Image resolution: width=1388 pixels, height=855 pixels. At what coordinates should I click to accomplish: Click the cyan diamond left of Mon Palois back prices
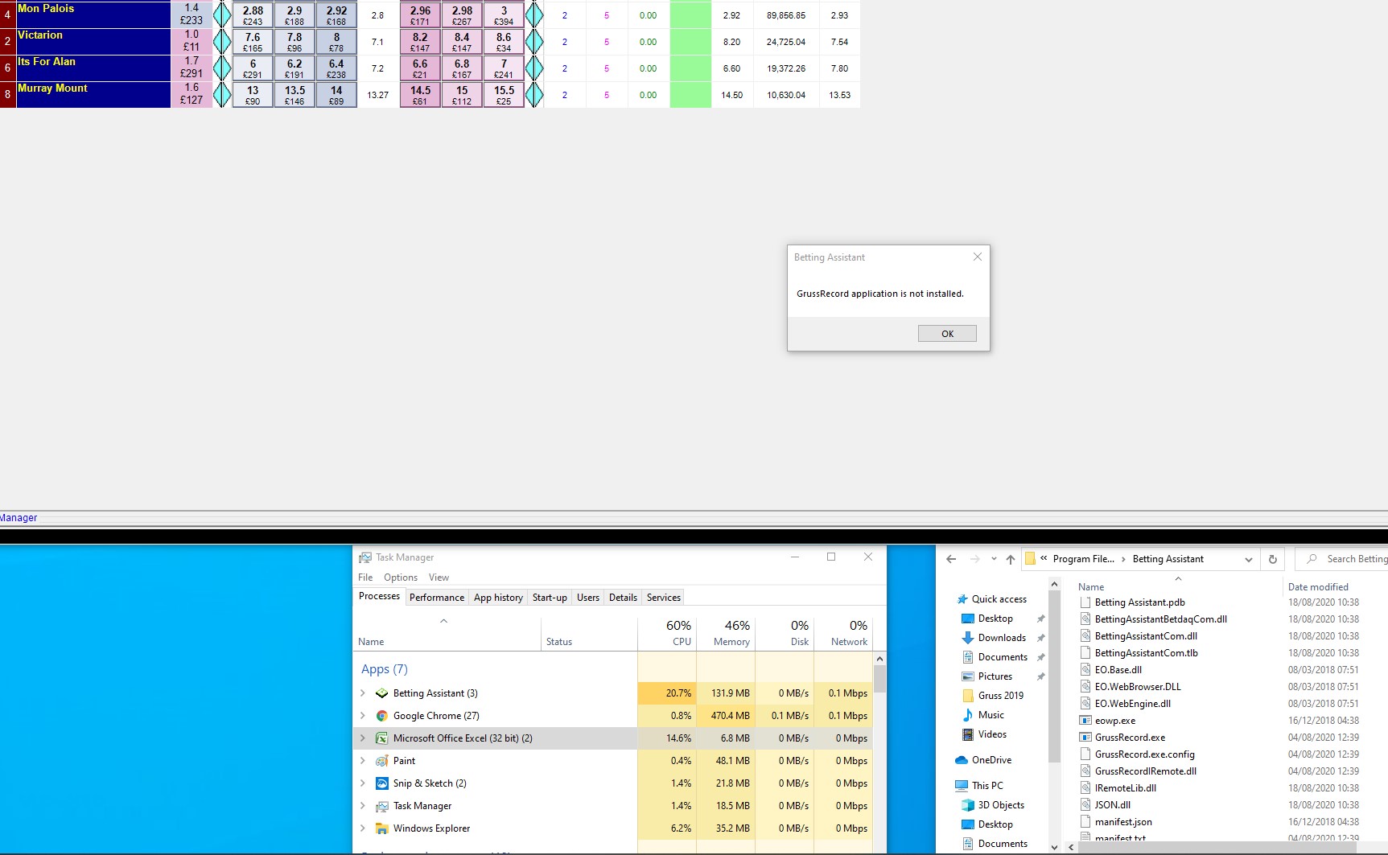pyautogui.click(x=222, y=15)
